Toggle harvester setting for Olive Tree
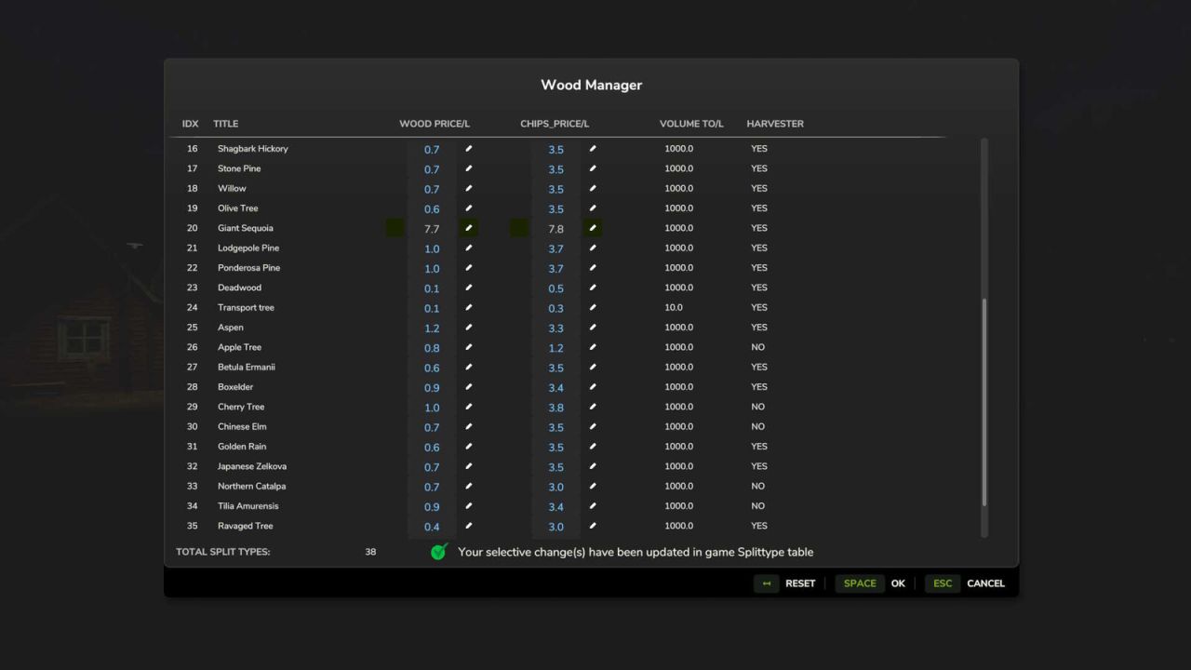 (758, 208)
